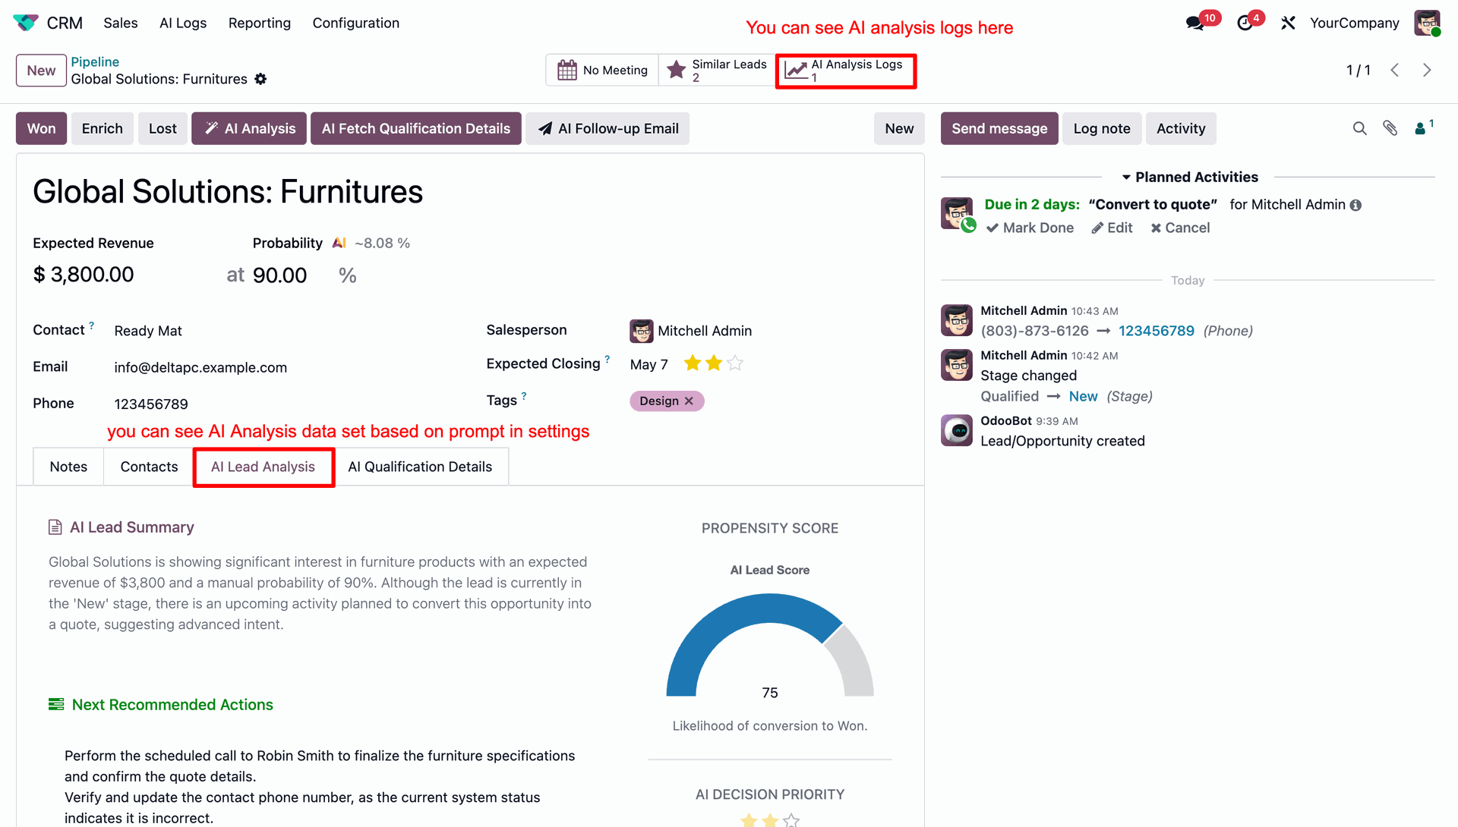Set priority to the first star
This screenshot has height=827, width=1458.
click(692, 363)
